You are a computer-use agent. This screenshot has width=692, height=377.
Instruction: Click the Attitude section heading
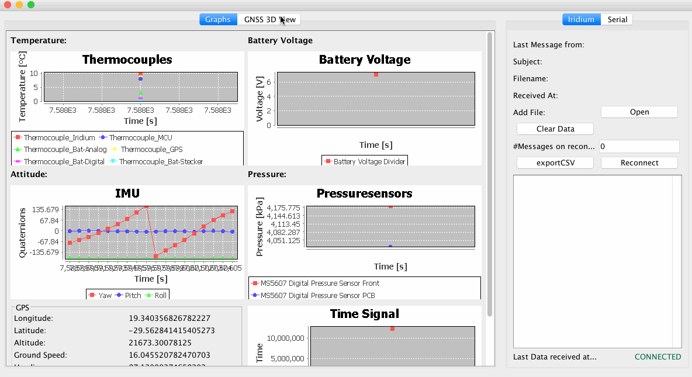(x=29, y=174)
